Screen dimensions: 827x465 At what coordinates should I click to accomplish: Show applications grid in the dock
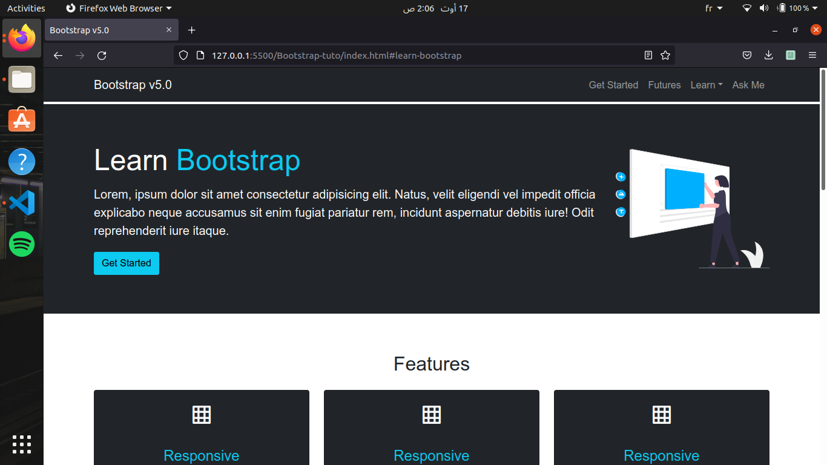(x=22, y=444)
